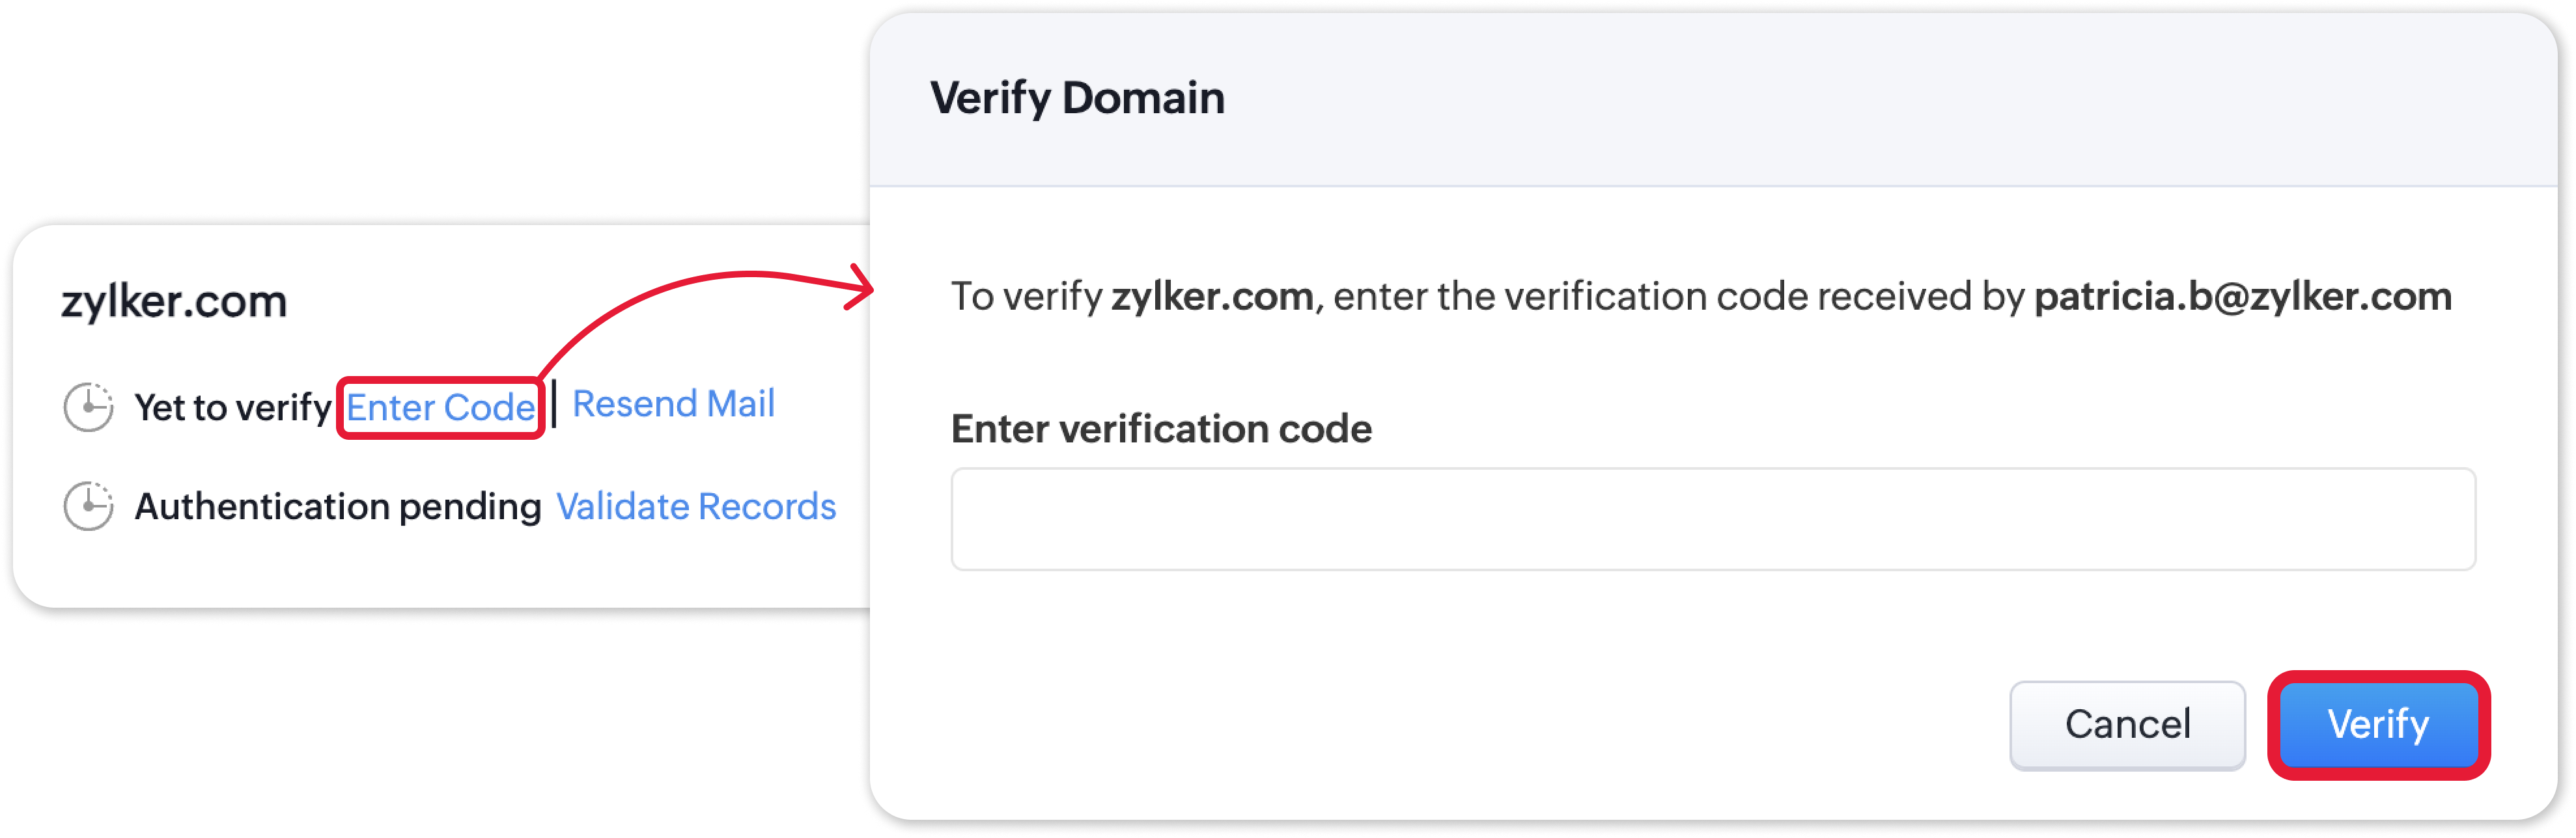Viewport: 2576px width, 838px height.
Task: Click the words To verify in the dialog
Action: 1026,297
